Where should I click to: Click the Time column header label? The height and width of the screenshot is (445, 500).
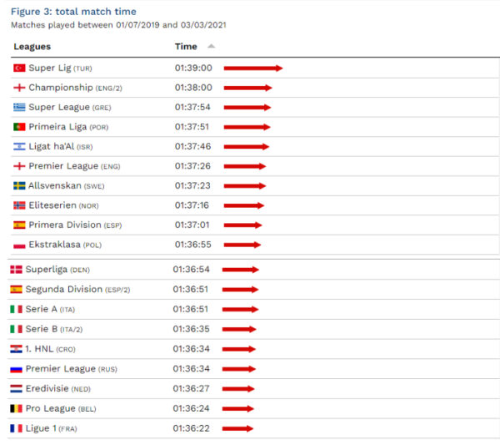186,47
